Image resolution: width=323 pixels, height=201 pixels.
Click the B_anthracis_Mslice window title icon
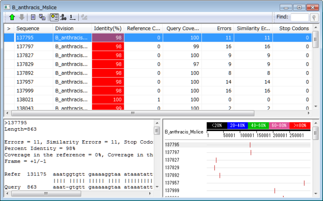7,8
